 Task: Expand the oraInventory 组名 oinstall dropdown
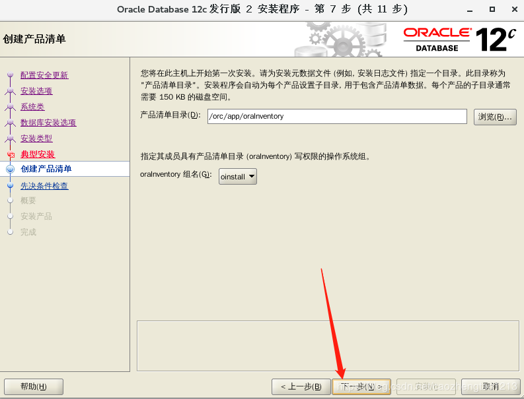coord(238,177)
